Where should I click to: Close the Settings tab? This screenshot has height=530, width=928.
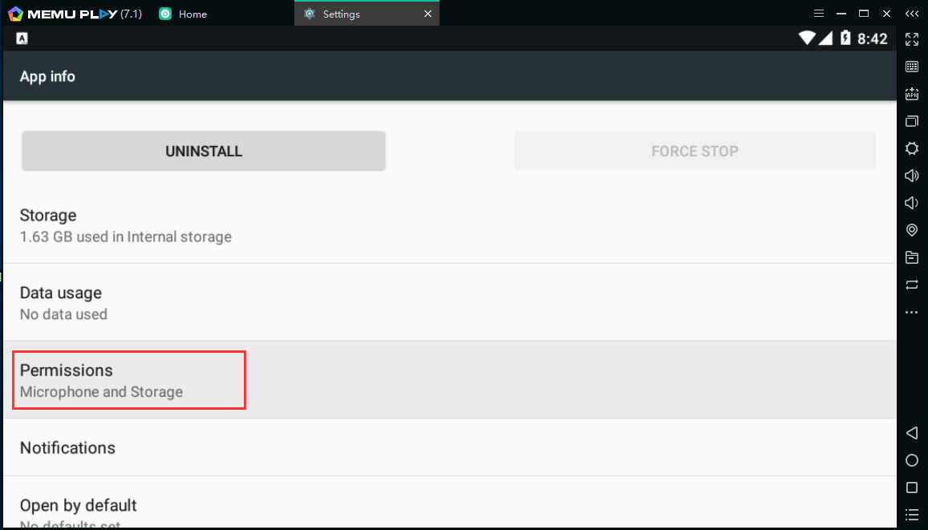pos(428,14)
